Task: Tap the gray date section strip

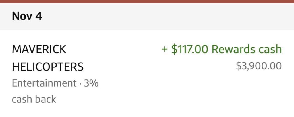Action: [172, 16]
